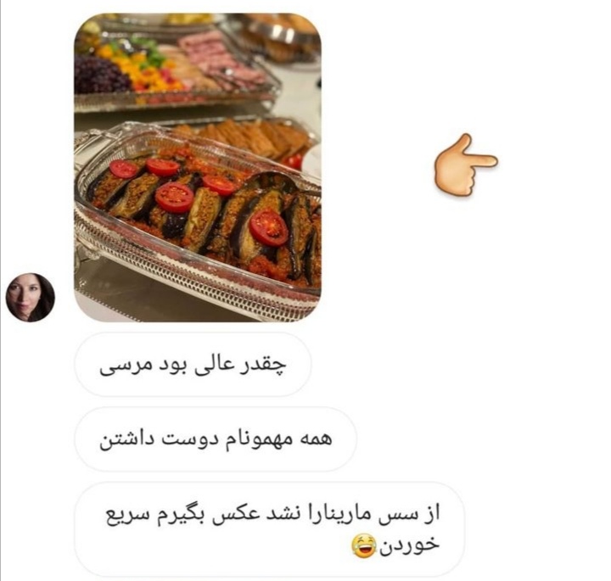Screen dimensions: 611x581
Task: Select the message about 'سس مارینارا'
Action: pos(270,529)
